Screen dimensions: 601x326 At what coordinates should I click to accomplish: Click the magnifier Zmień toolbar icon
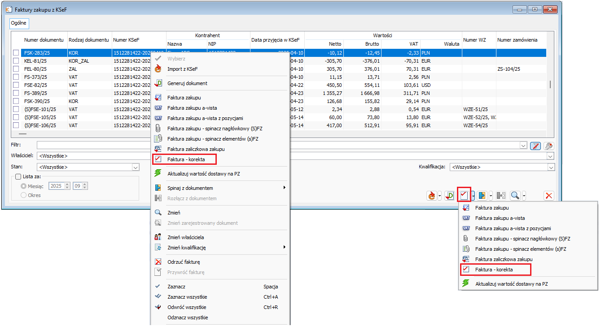(515, 196)
